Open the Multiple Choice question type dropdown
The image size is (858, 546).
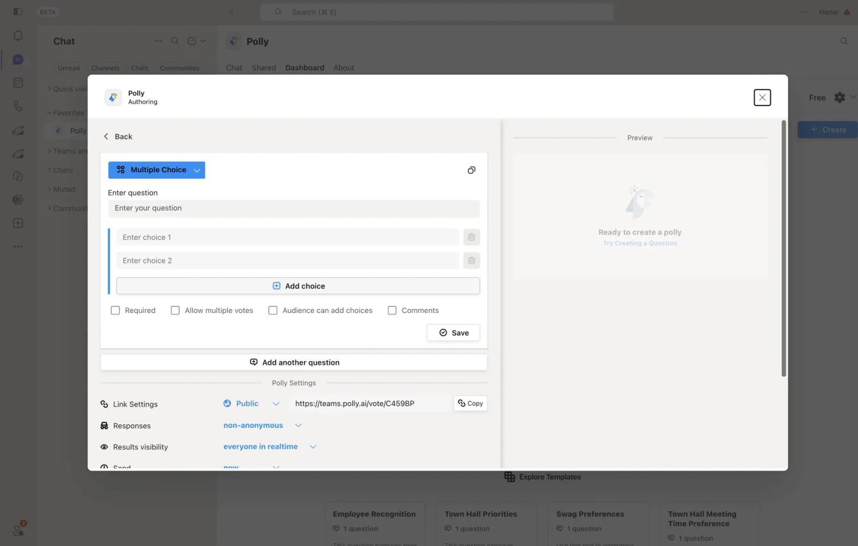(156, 170)
